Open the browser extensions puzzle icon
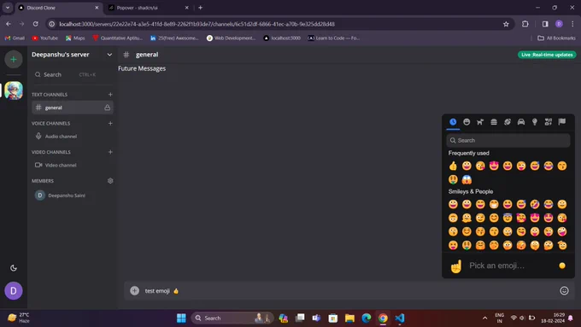581x327 pixels. pos(525,24)
